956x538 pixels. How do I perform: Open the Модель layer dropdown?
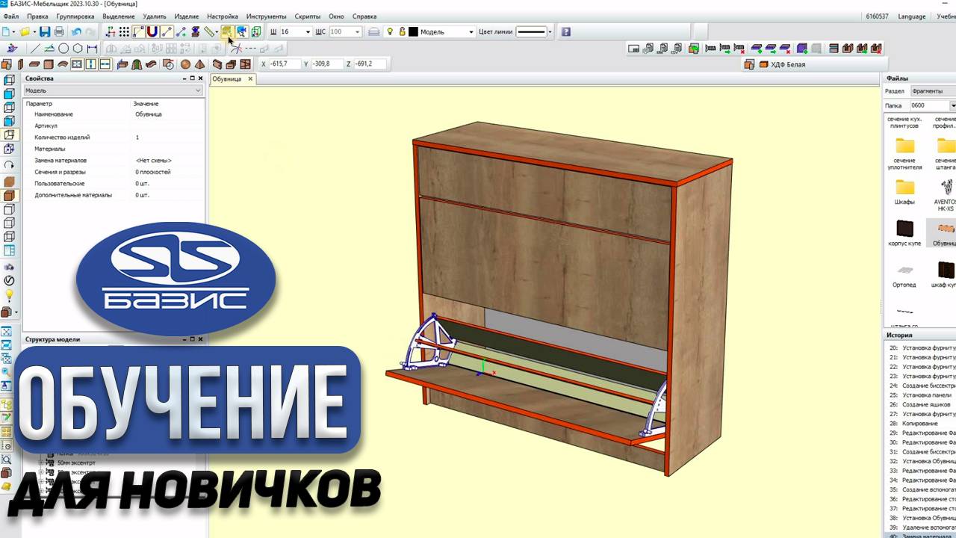tap(471, 32)
